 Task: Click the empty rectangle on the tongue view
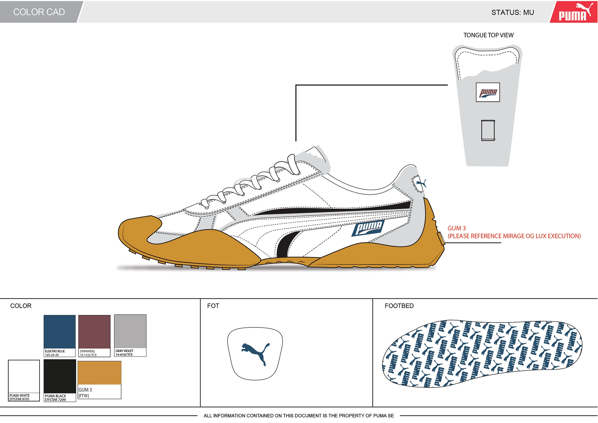(x=488, y=130)
